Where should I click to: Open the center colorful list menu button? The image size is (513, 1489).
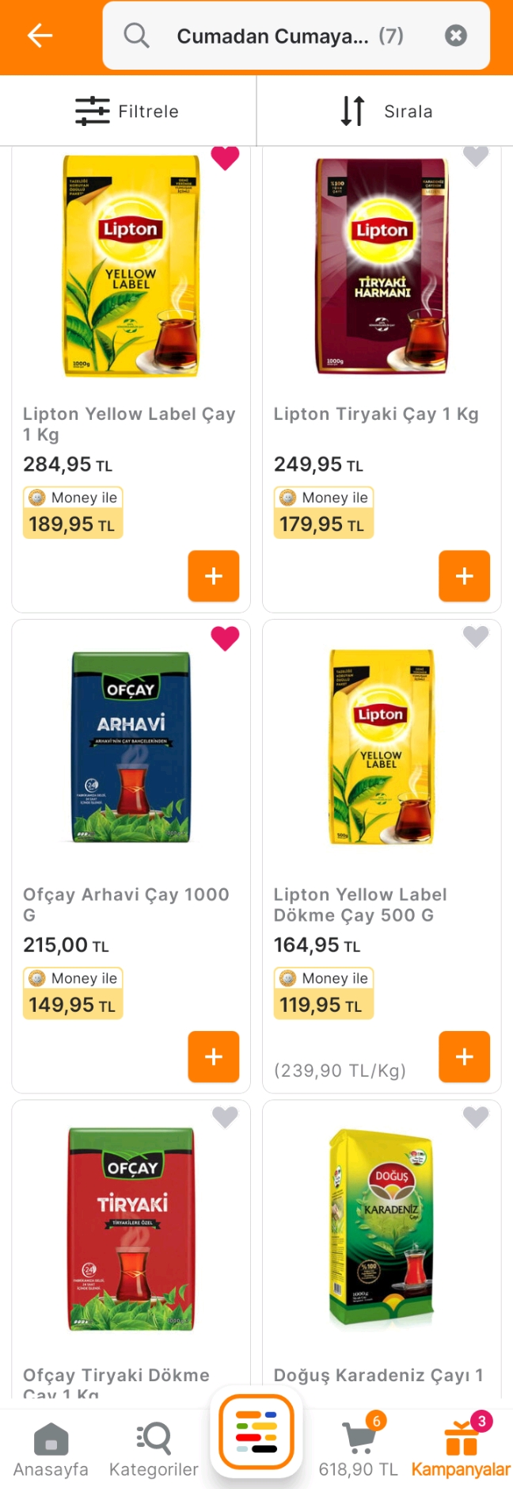click(256, 1433)
